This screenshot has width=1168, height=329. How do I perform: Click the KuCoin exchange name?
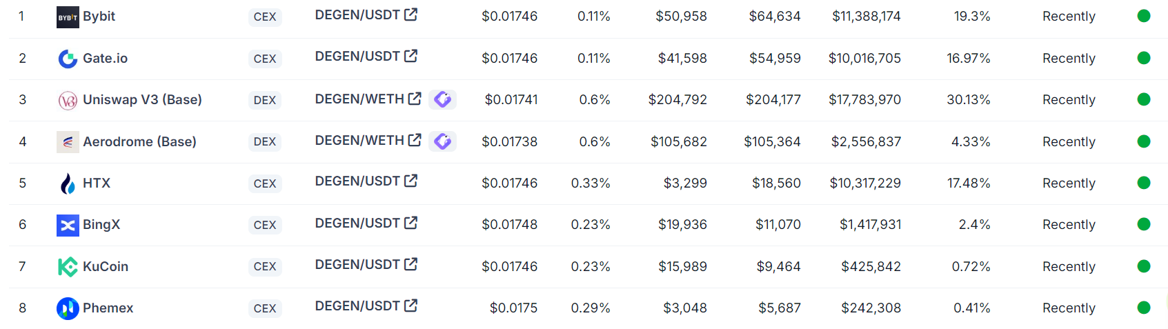tap(106, 266)
